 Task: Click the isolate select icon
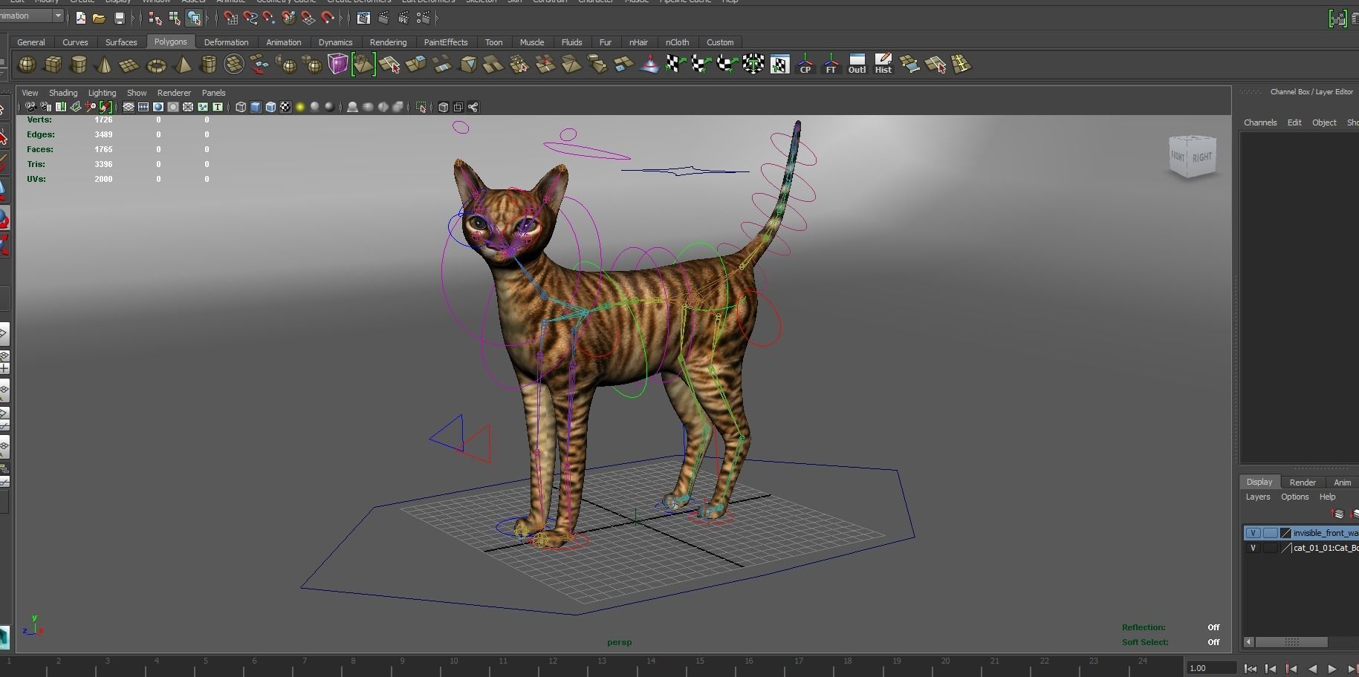tap(421, 107)
